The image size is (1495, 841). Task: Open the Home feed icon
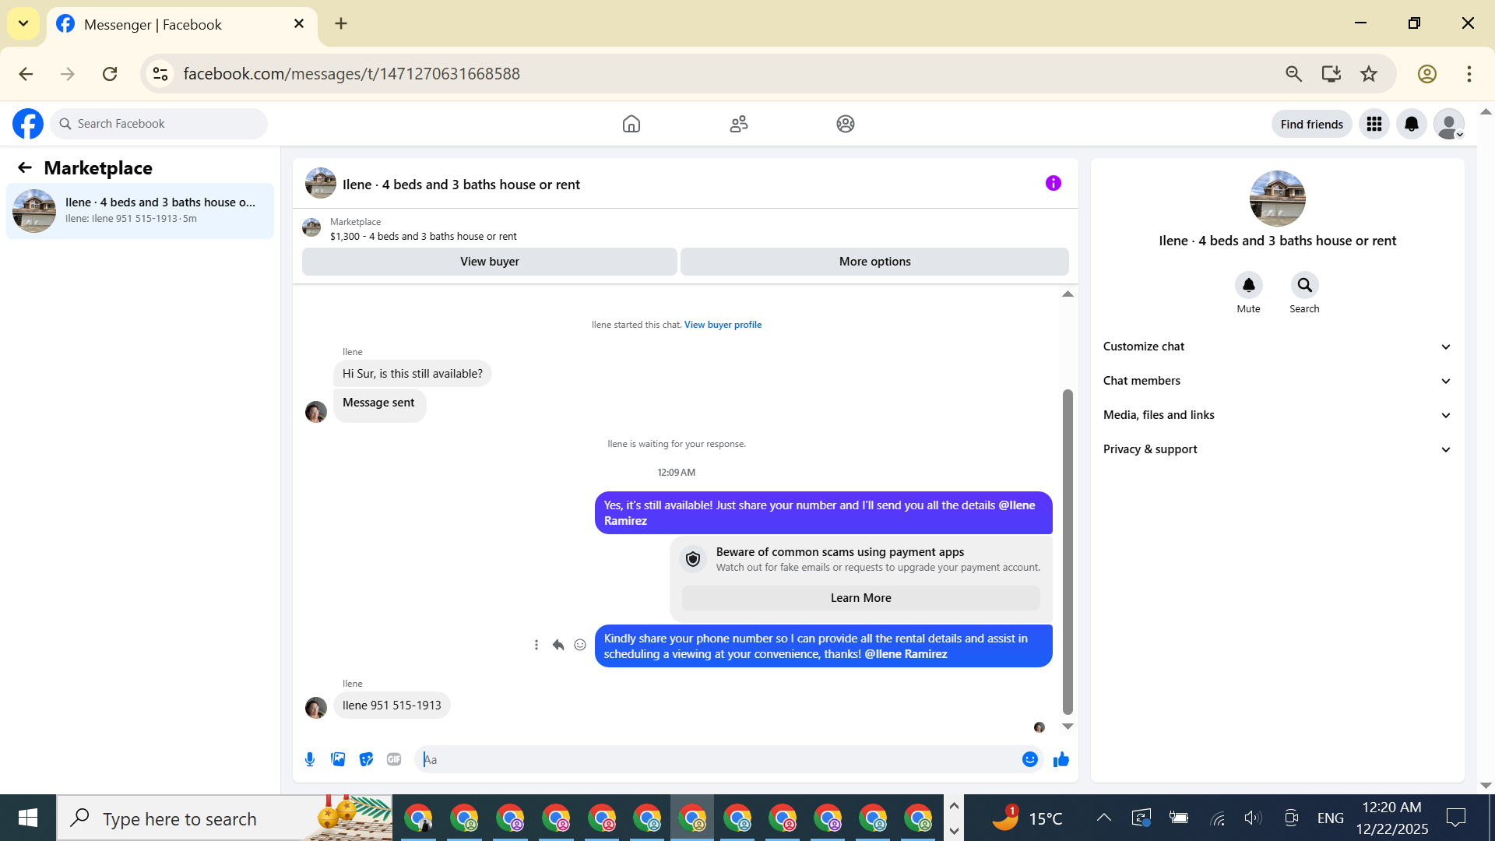631,124
